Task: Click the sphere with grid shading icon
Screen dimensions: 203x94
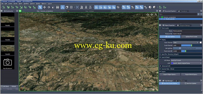Action: [150, 7]
